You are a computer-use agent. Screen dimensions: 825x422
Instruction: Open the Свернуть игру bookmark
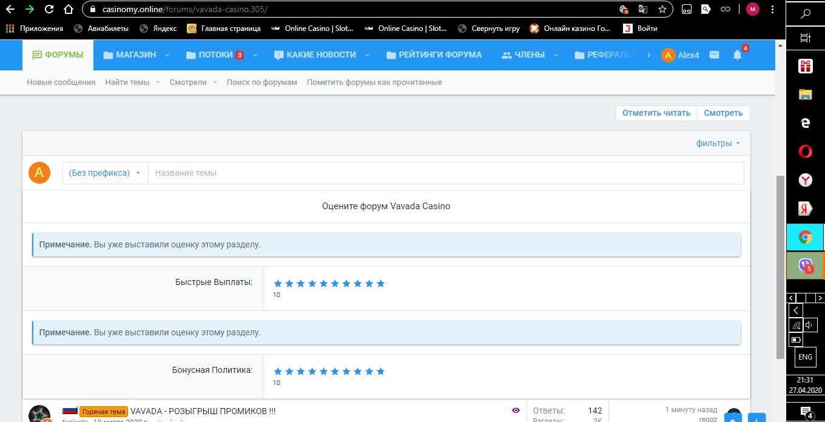click(488, 28)
